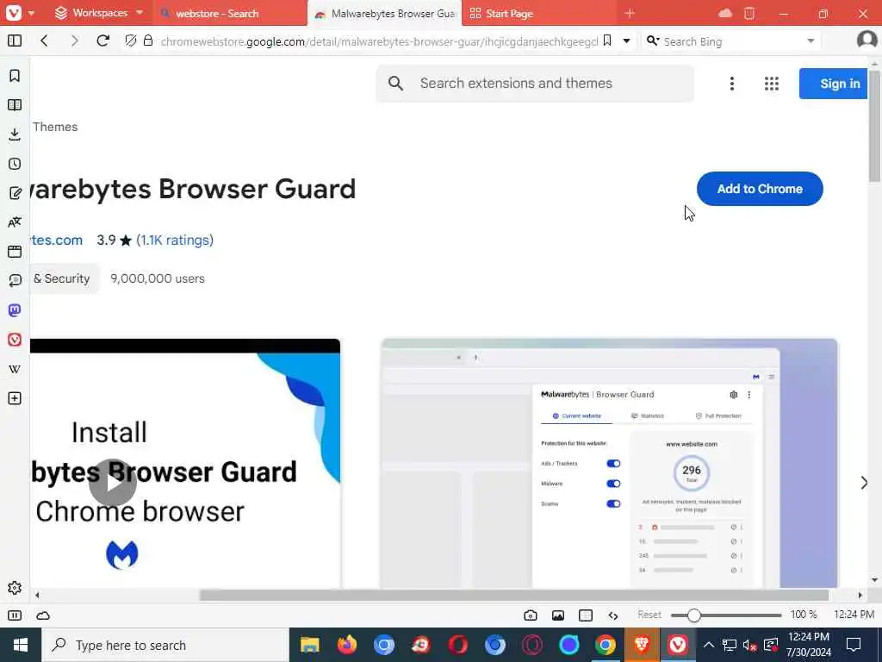
Task: Open the Bookmarks panel in sidebar
Action: [15, 76]
